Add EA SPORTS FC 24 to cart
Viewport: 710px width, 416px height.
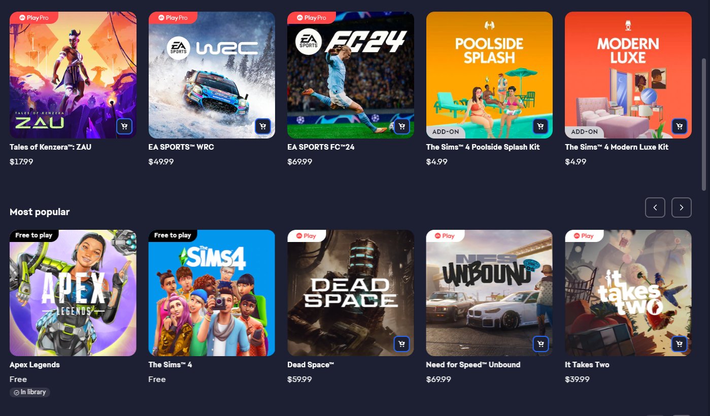pyautogui.click(x=401, y=126)
